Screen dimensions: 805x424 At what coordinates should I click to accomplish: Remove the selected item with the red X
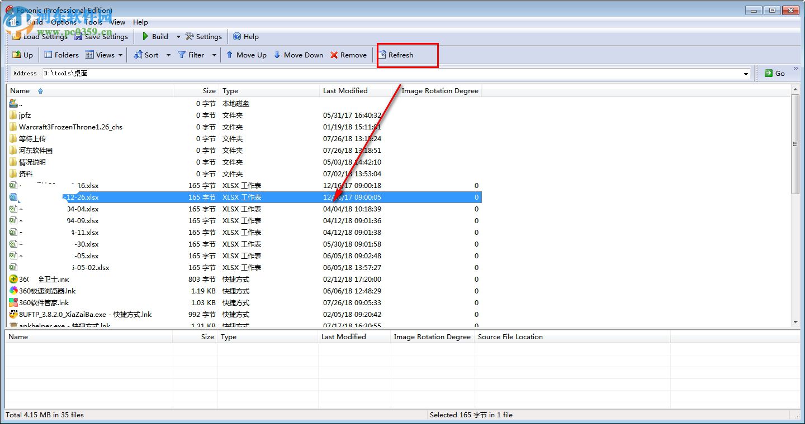point(348,55)
